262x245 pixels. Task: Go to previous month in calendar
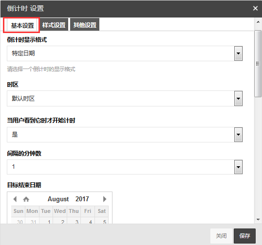15,199
